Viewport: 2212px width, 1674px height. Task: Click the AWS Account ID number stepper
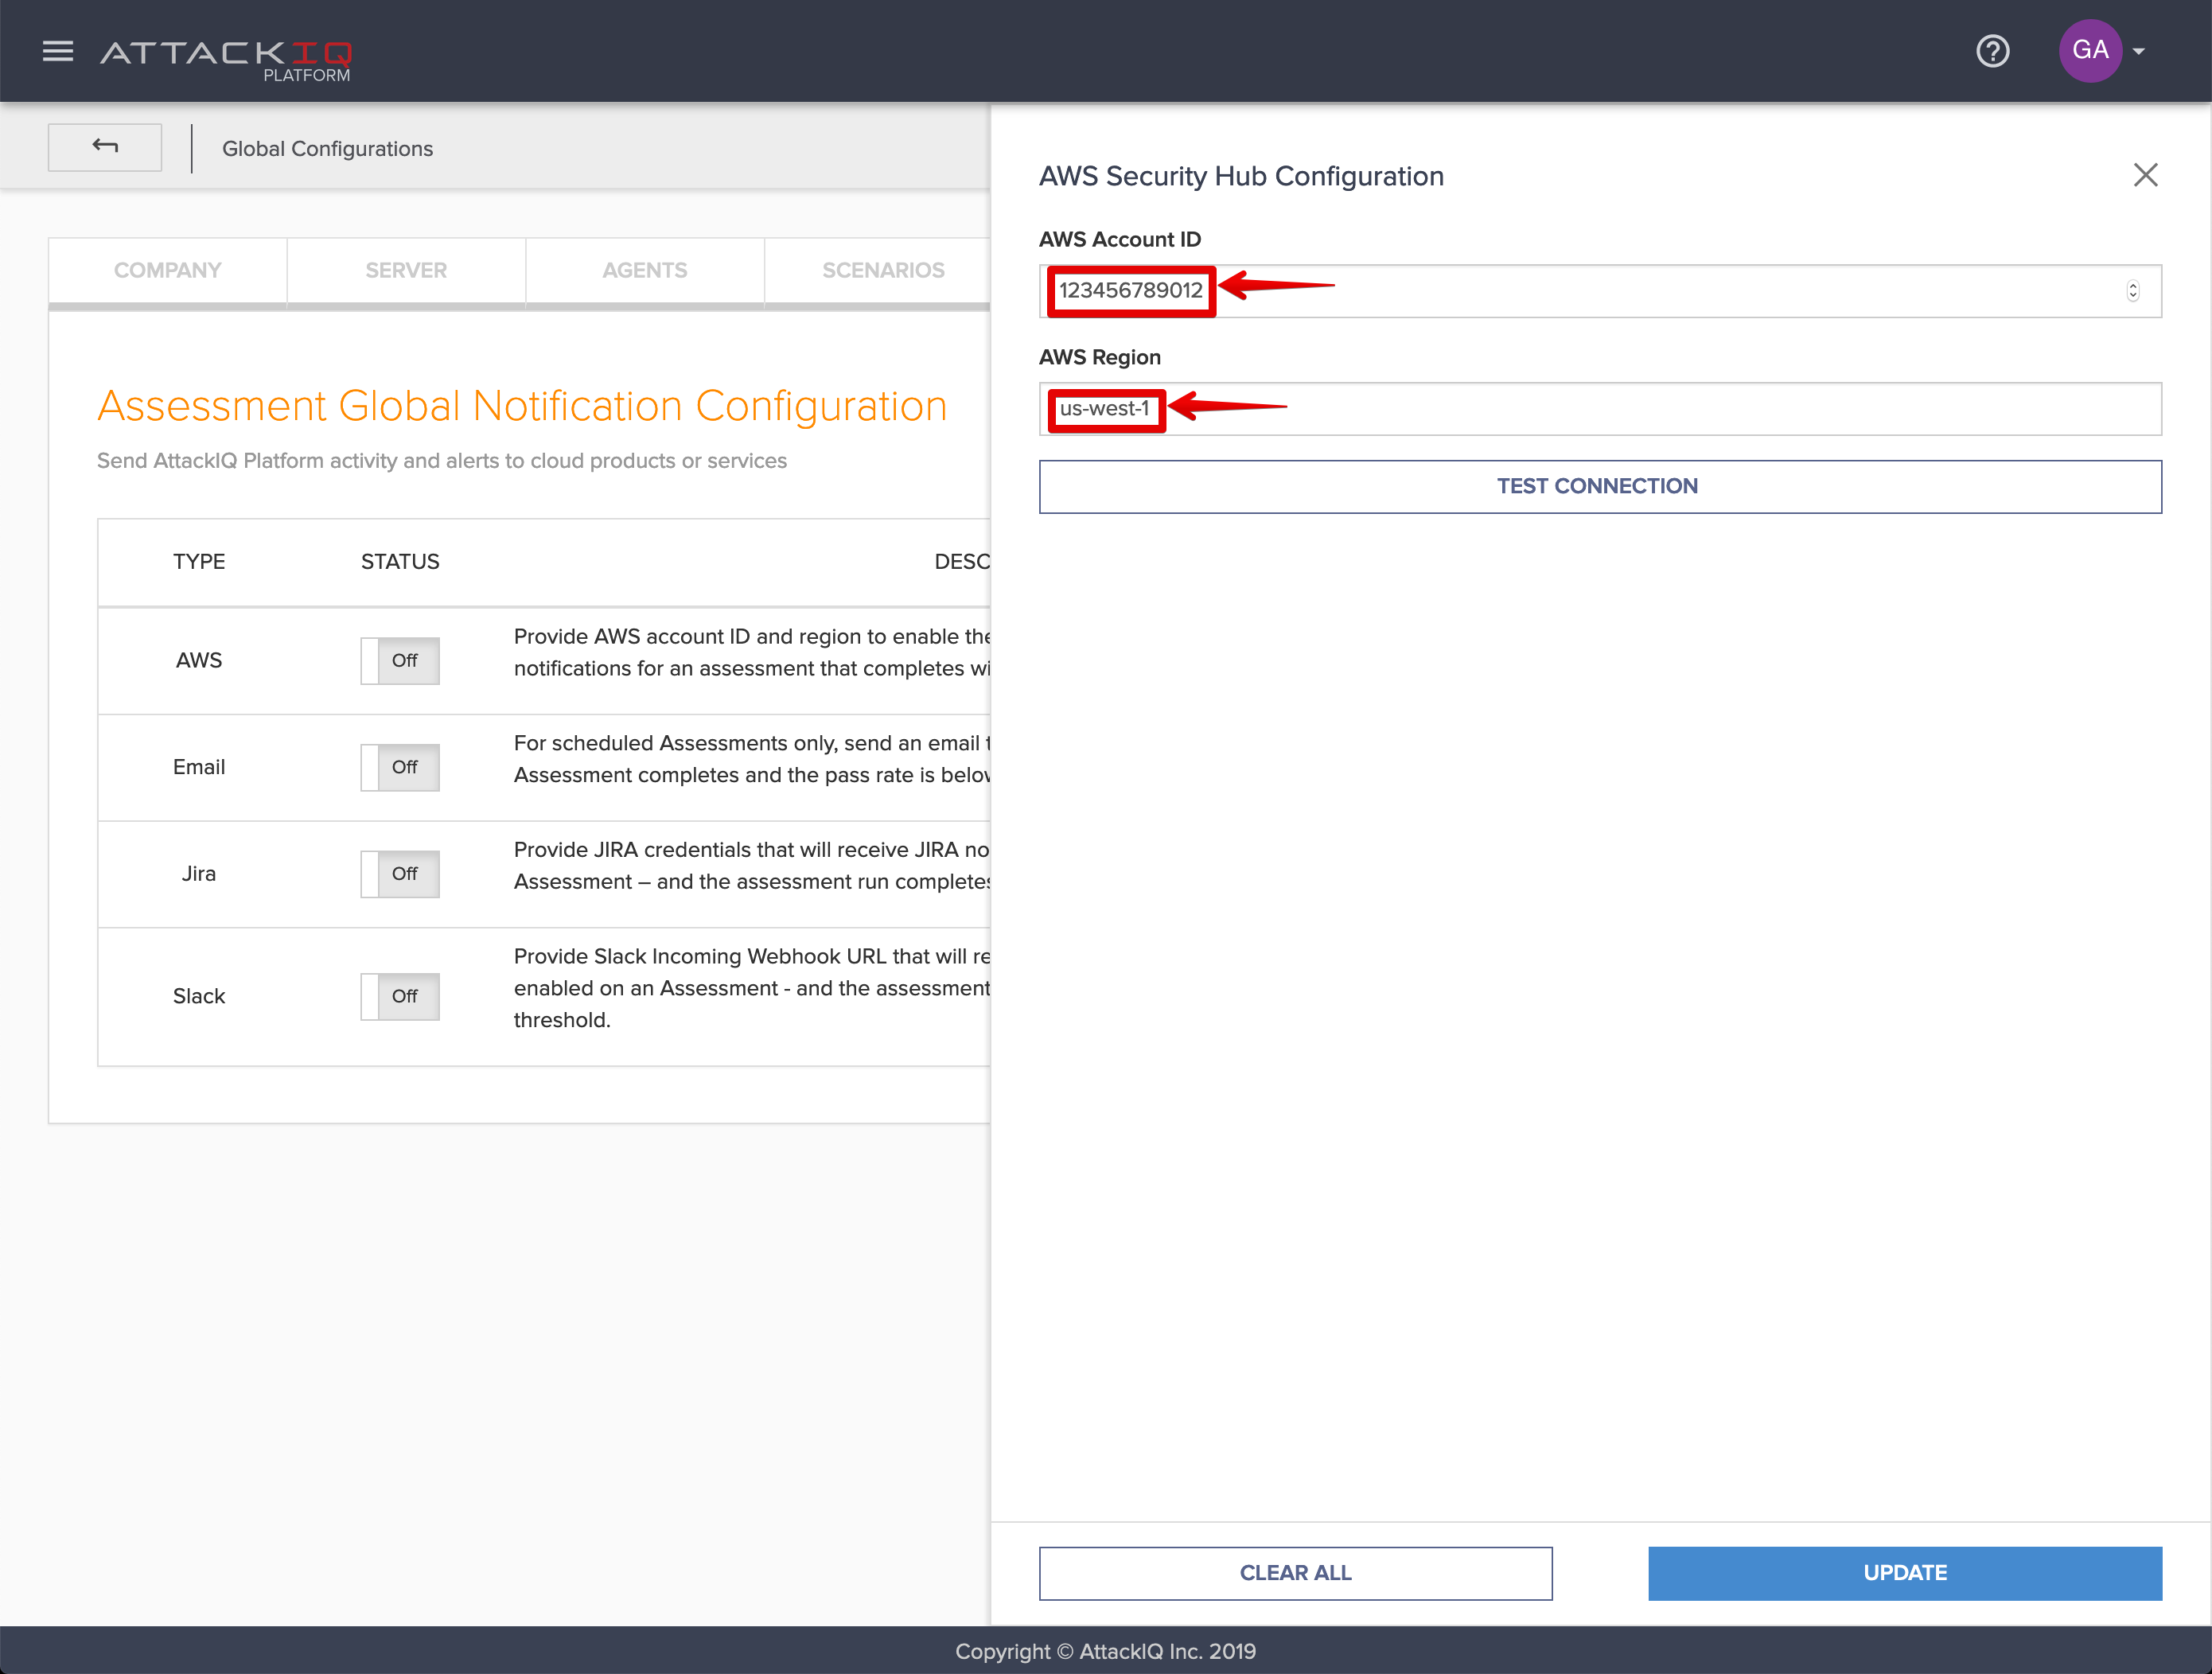[2132, 291]
